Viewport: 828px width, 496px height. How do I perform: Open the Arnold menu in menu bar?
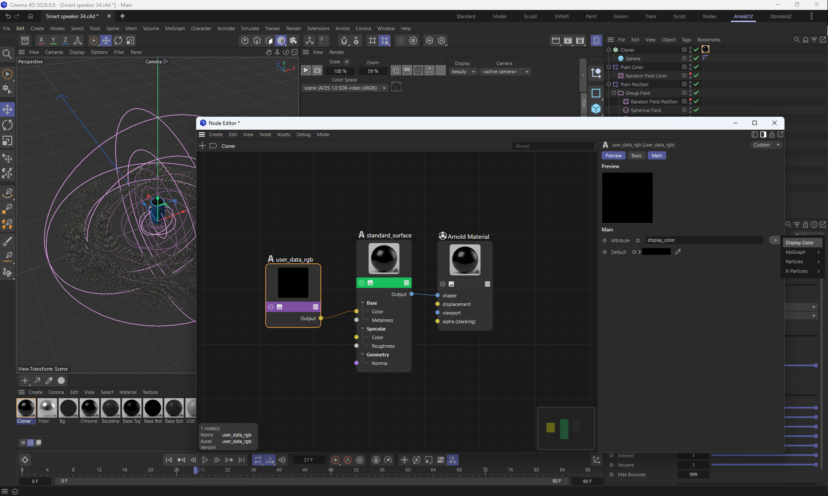click(x=342, y=28)
